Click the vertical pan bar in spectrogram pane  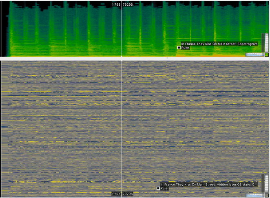[x=263, y=43]
